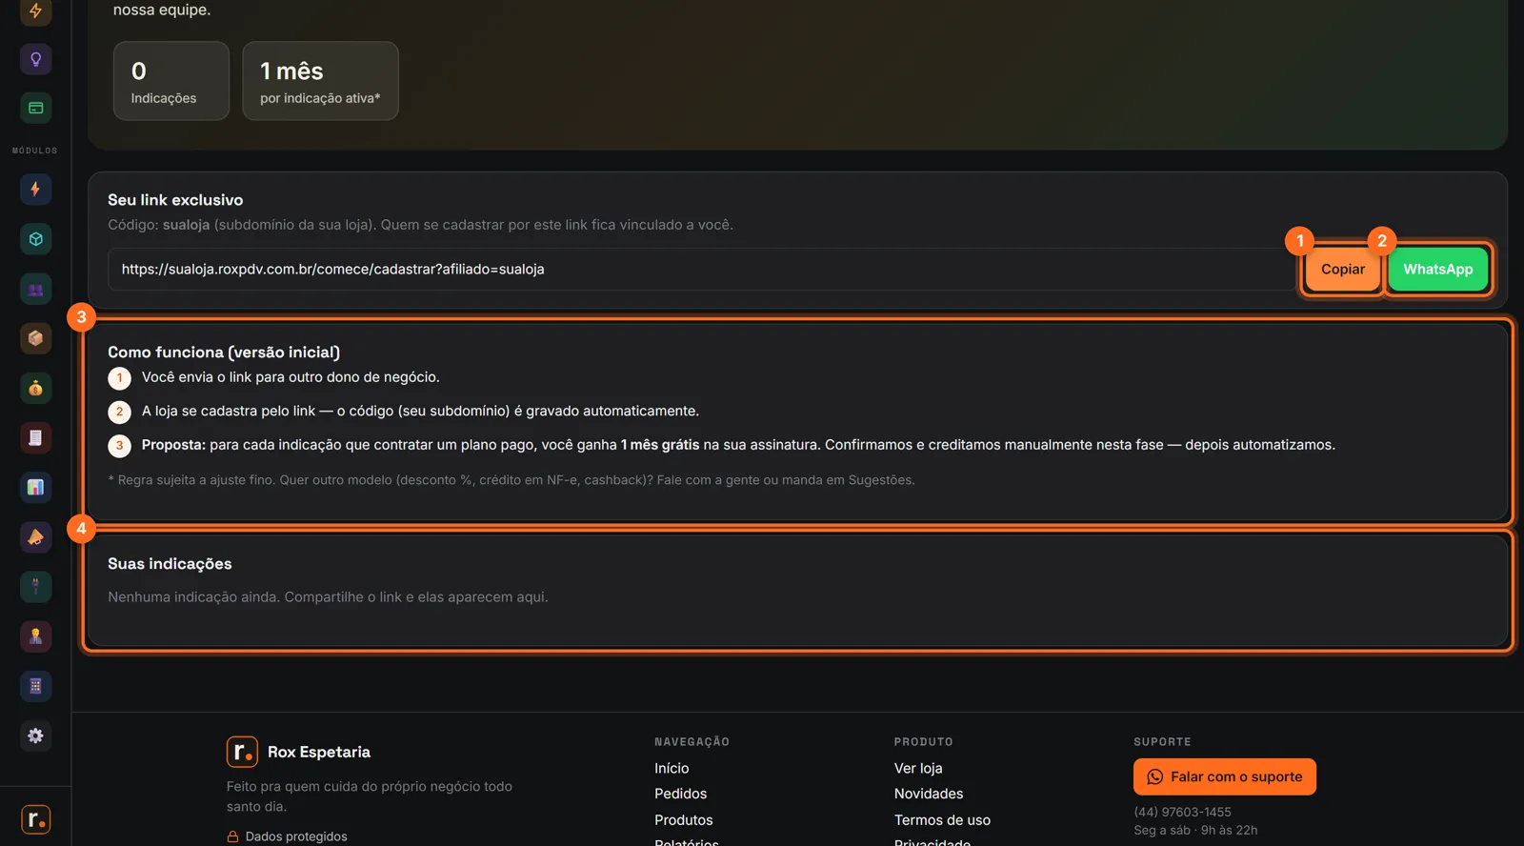This screenshot has height=846, width=1524.
Task: Copy the exclusive referral link
Action: coord(1342,270)
